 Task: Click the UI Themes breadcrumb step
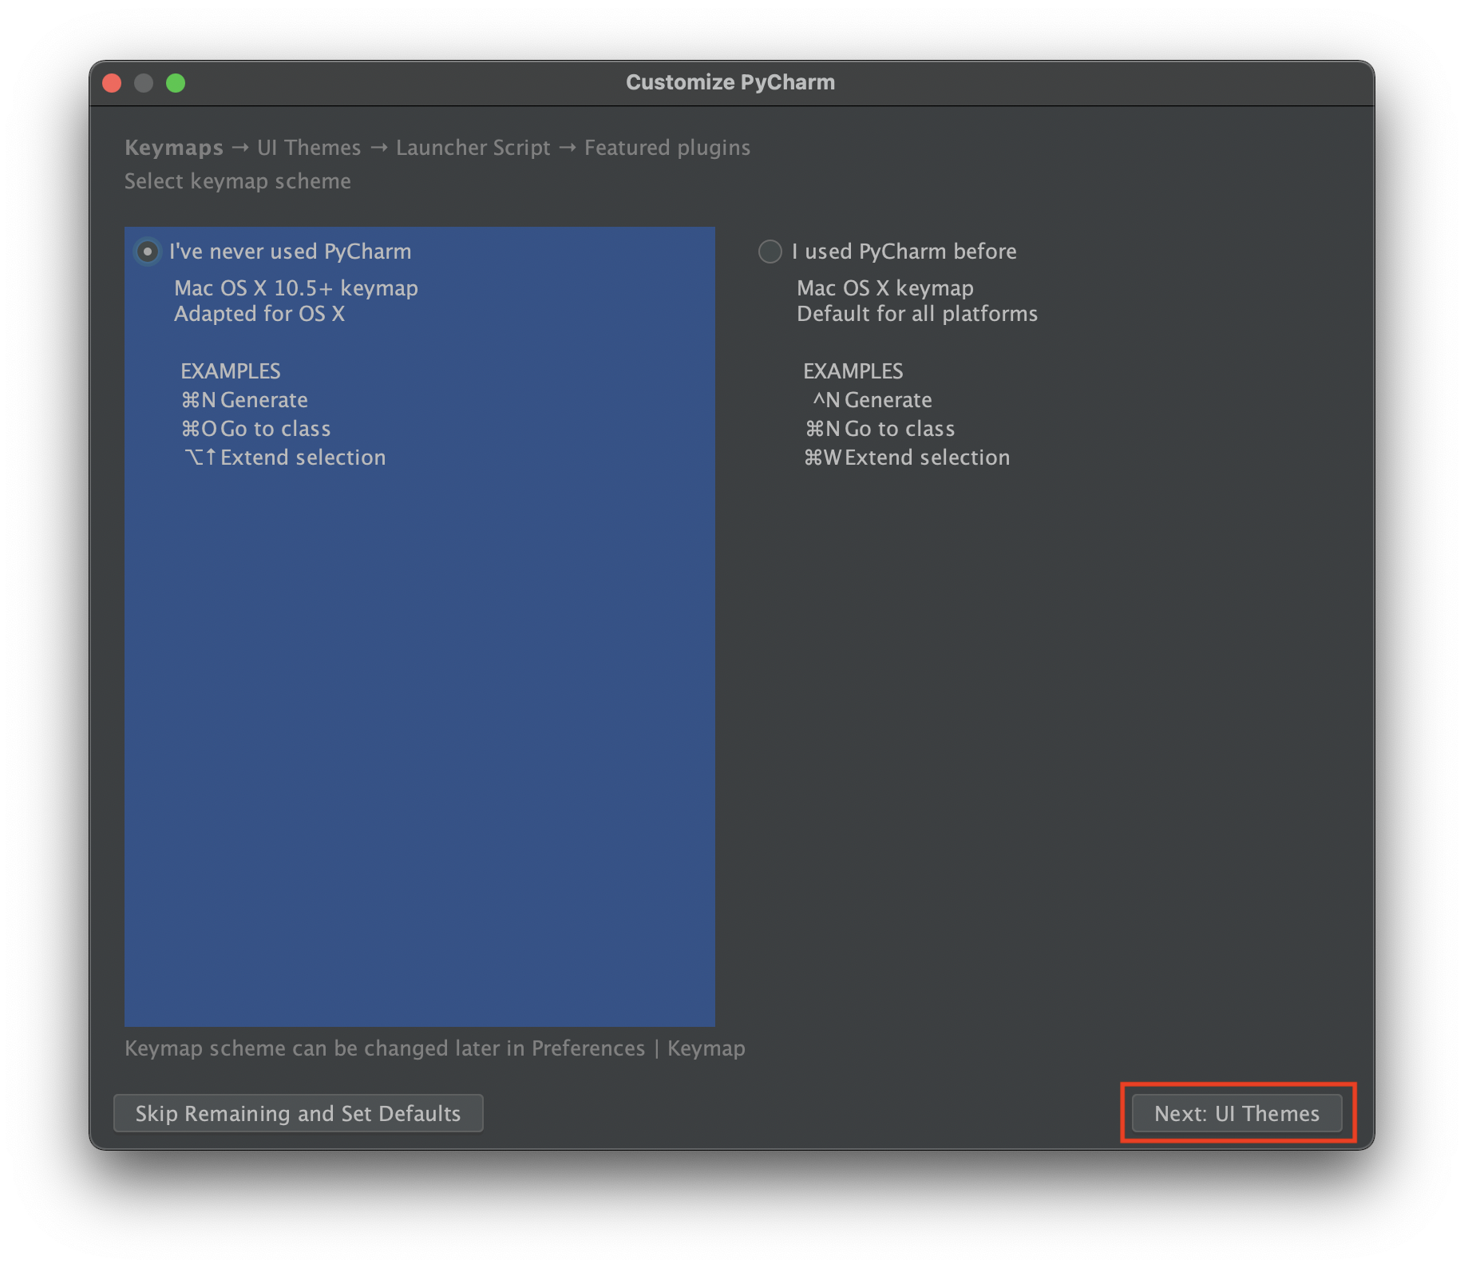[309, 148]
